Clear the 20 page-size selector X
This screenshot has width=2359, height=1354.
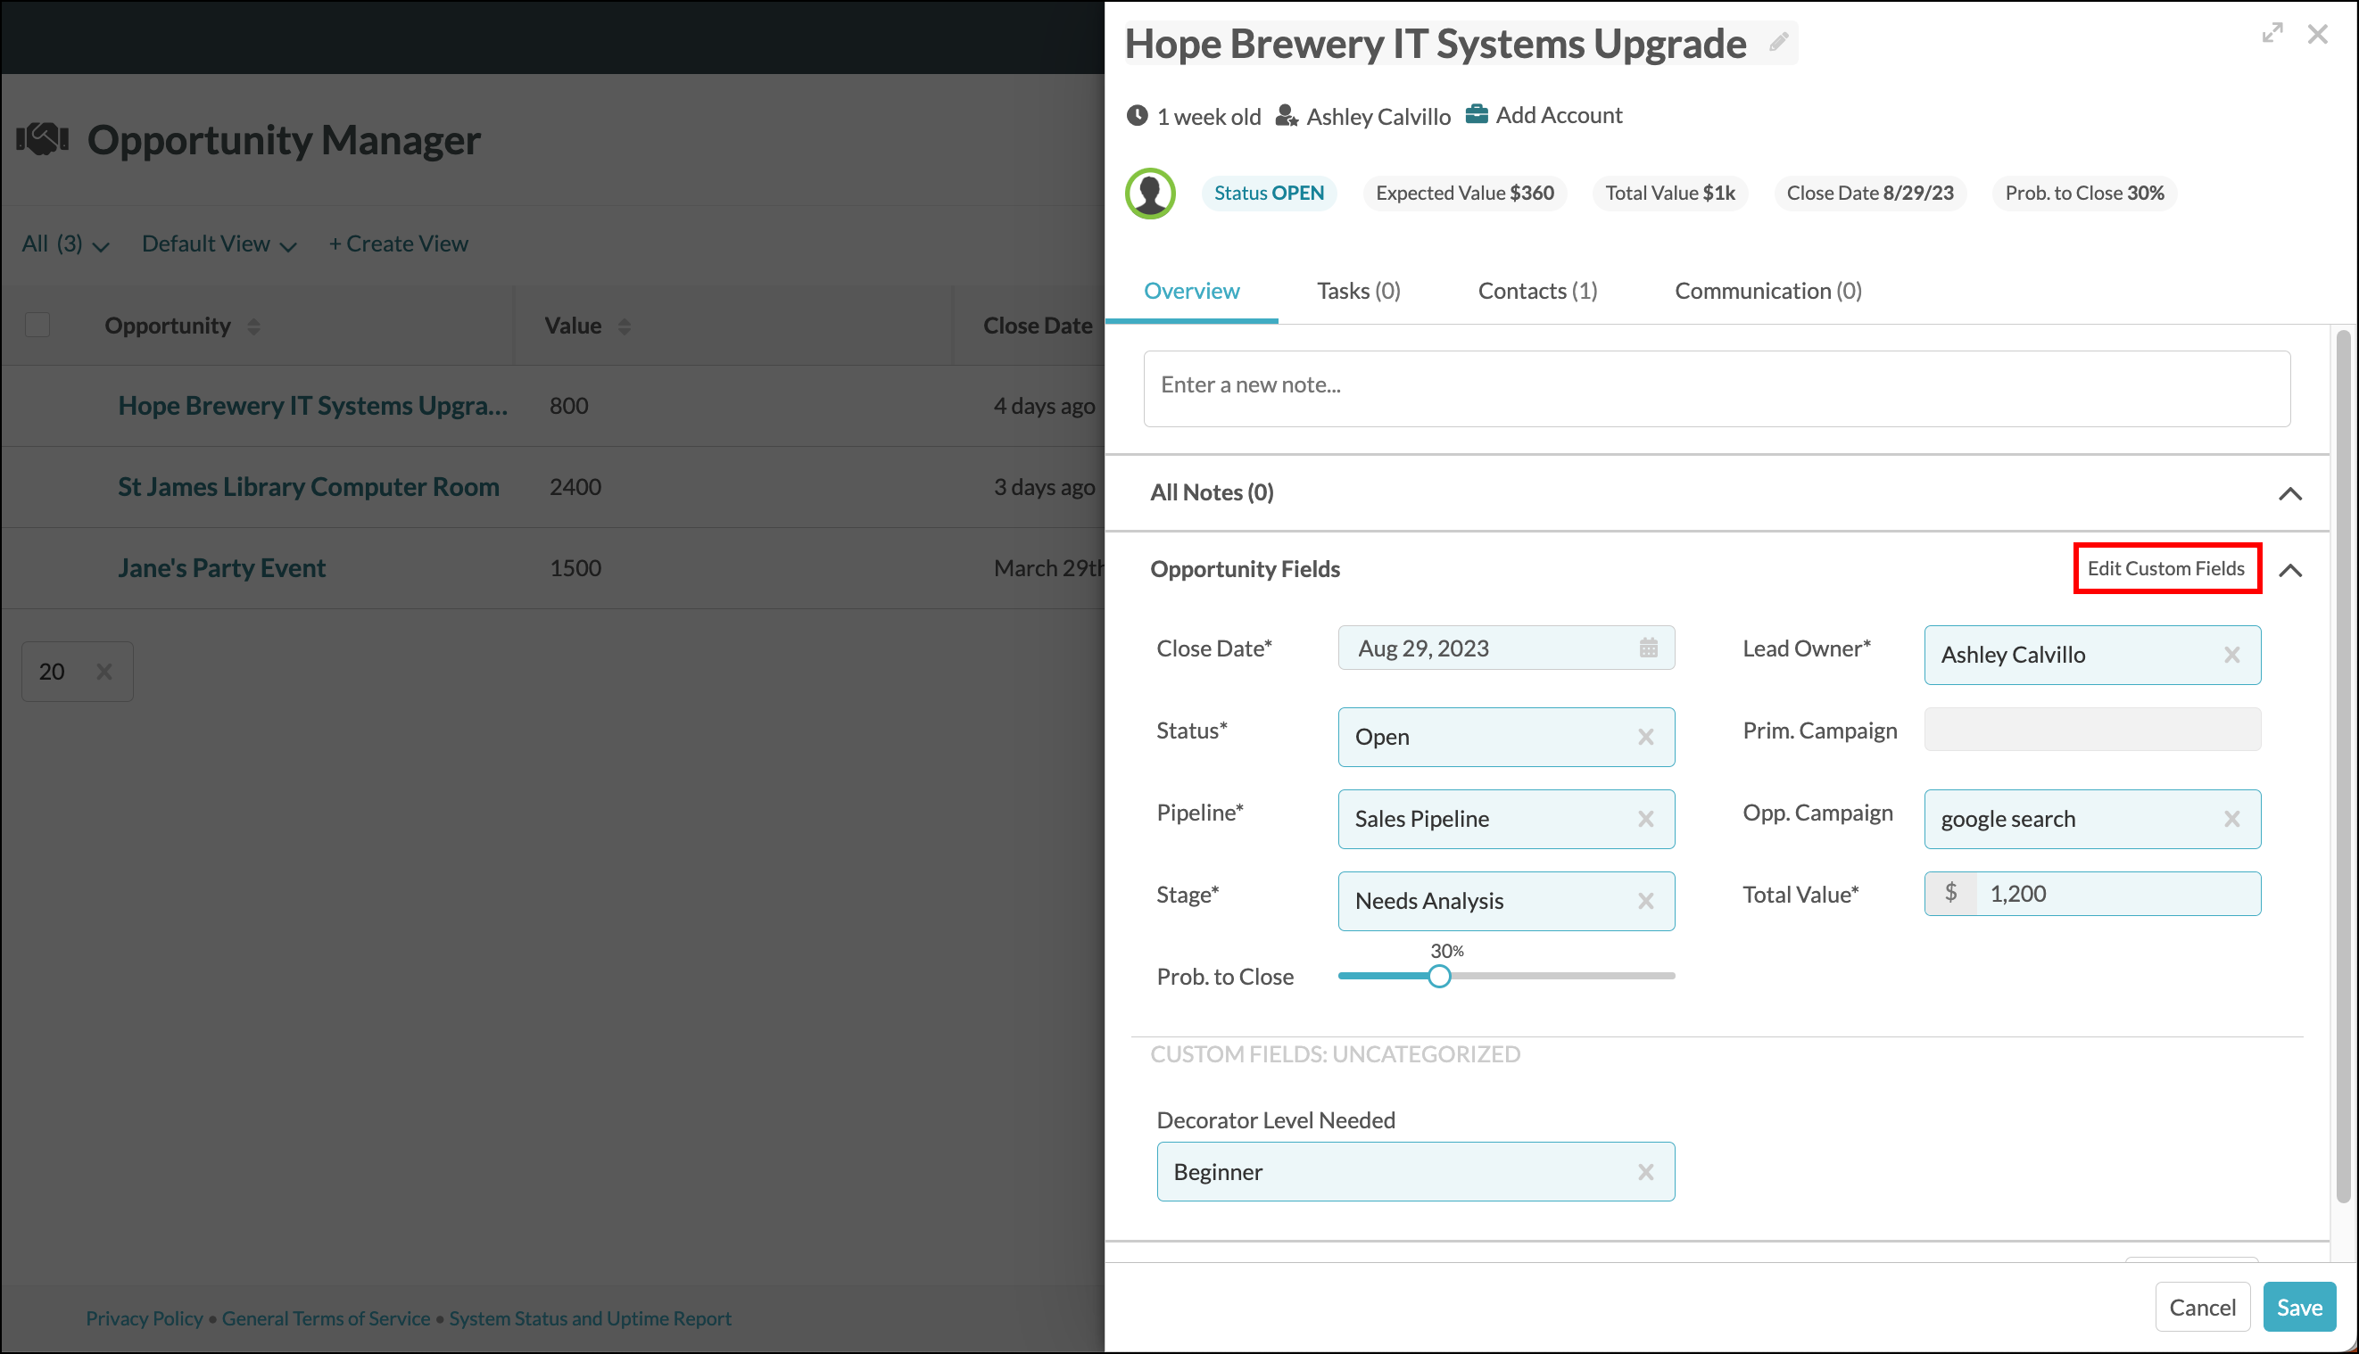[x=104, y=672]
